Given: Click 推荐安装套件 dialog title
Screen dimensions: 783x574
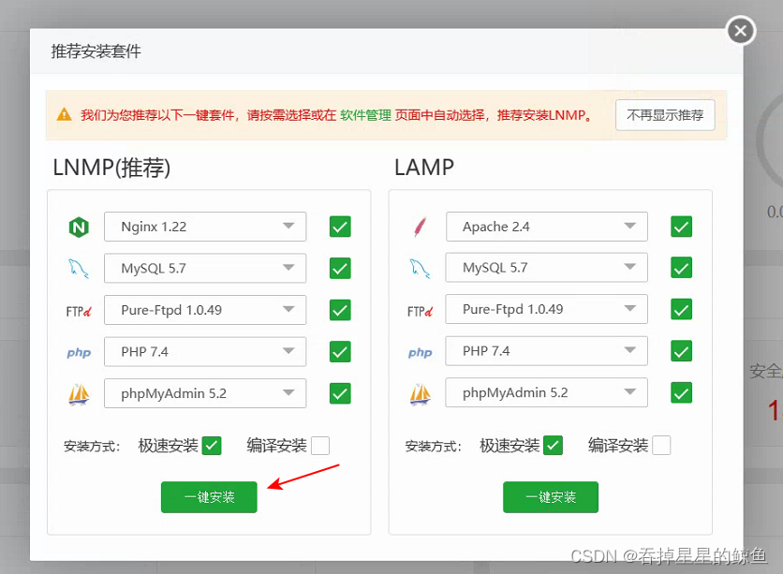Looking at the screenshot, I should [x=96, y=52].
